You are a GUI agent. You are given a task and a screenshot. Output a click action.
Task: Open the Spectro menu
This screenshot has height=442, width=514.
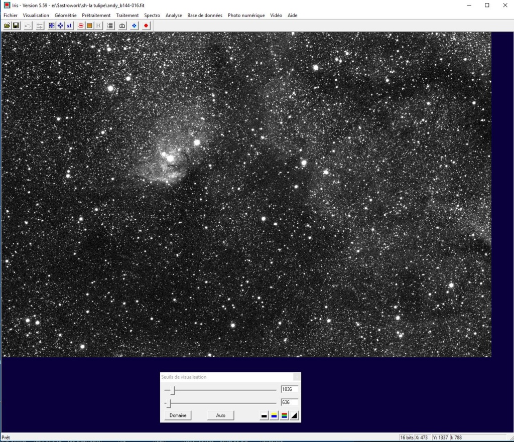click(x=152, y=16)
